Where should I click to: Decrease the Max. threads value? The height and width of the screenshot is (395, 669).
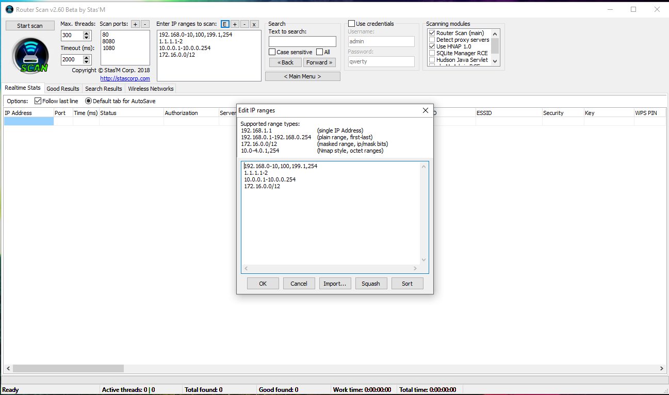pos(86,38)
